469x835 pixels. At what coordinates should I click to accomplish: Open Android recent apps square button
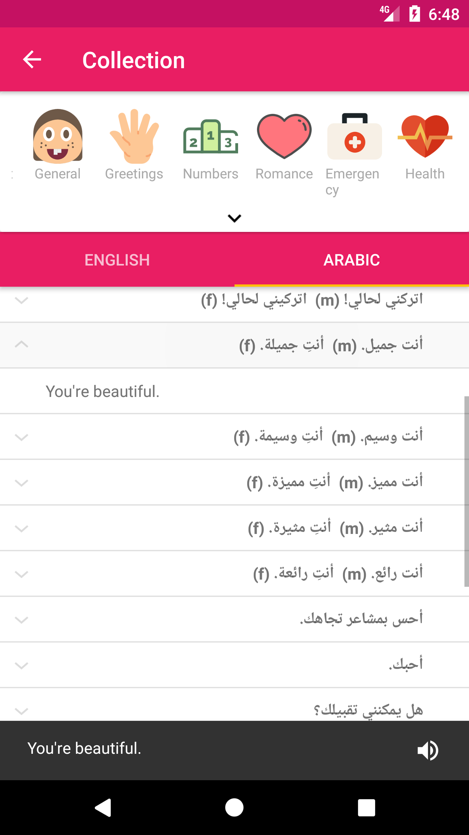366,808
